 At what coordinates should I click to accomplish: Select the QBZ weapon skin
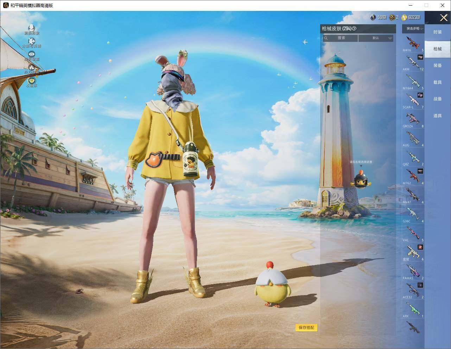coord(413,158)
